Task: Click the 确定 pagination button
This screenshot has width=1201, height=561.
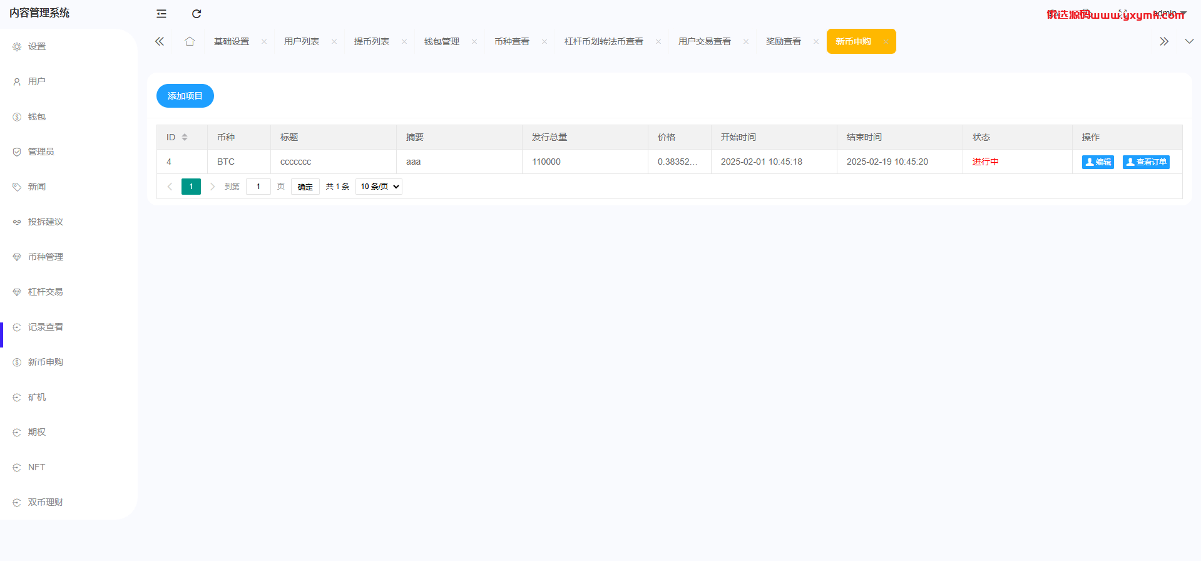Action: pos(305,187)
